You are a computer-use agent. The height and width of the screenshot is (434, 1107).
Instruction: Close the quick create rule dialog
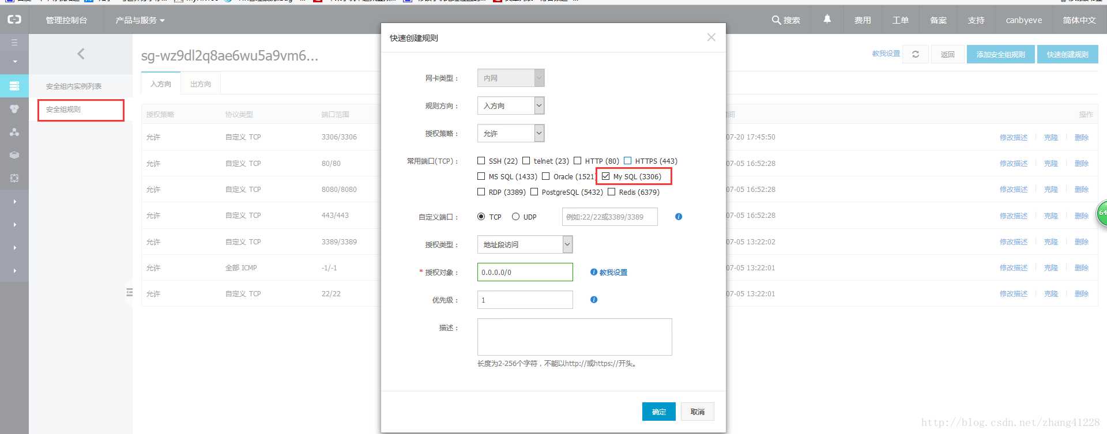pyautogui.click(x=711, y=37)
